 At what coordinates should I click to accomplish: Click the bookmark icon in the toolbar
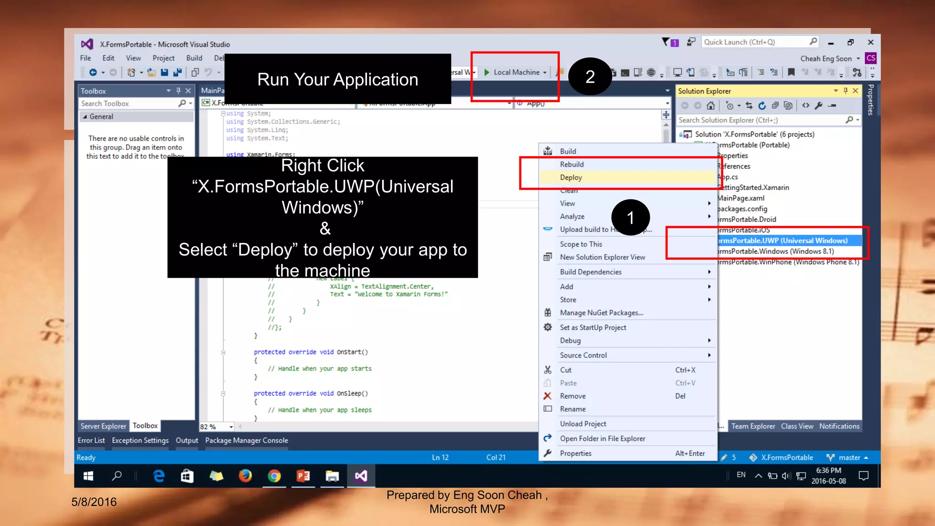(x=791, y=72)
